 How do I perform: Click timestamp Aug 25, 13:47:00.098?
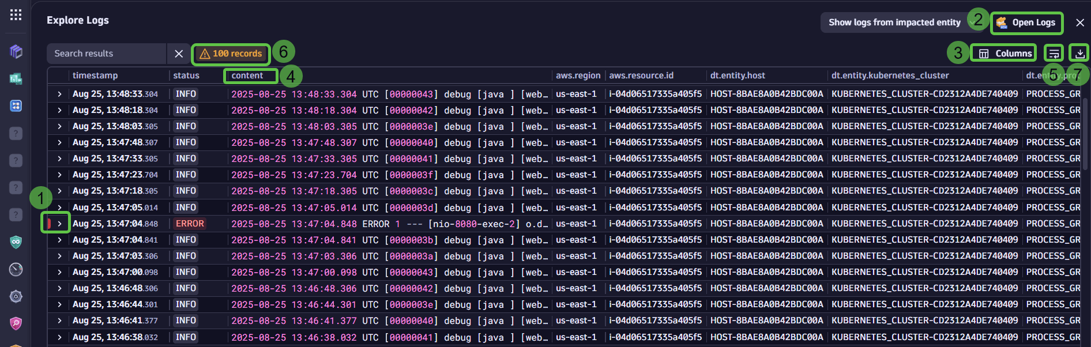(x=115, y=272)
